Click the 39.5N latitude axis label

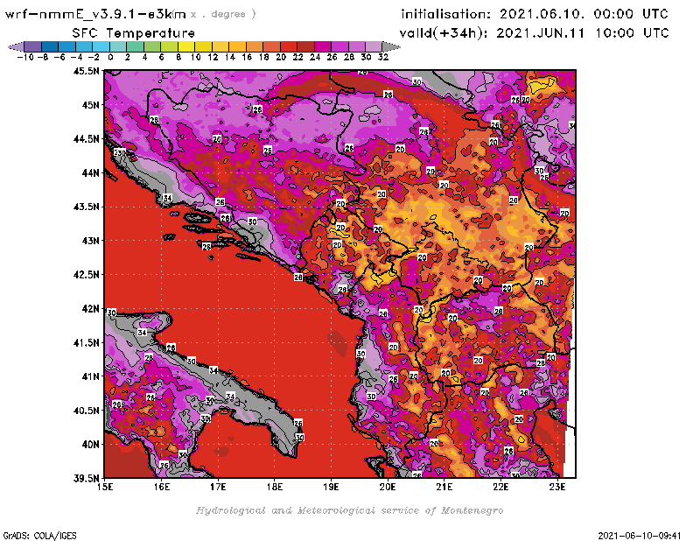coord(86,479)
